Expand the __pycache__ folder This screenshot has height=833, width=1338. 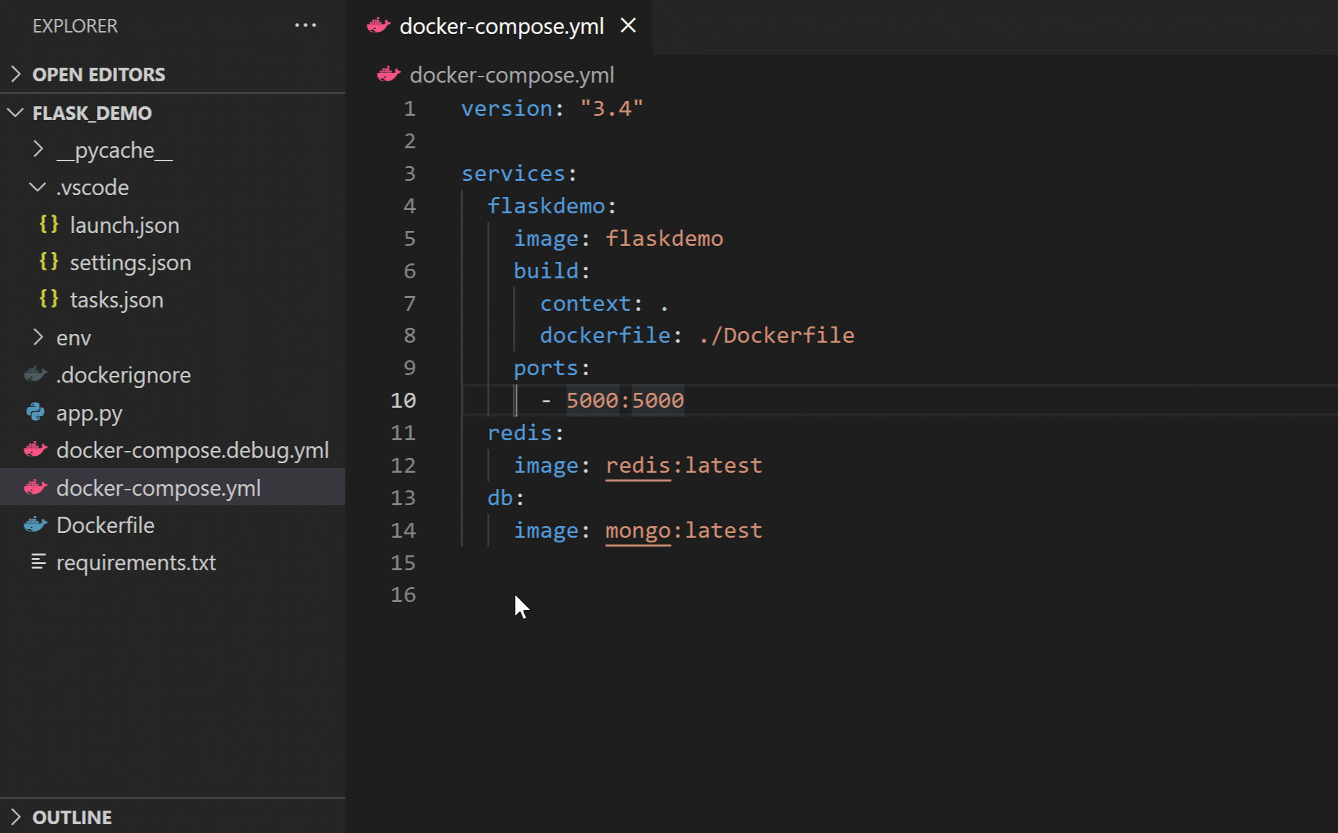(38, 150)
